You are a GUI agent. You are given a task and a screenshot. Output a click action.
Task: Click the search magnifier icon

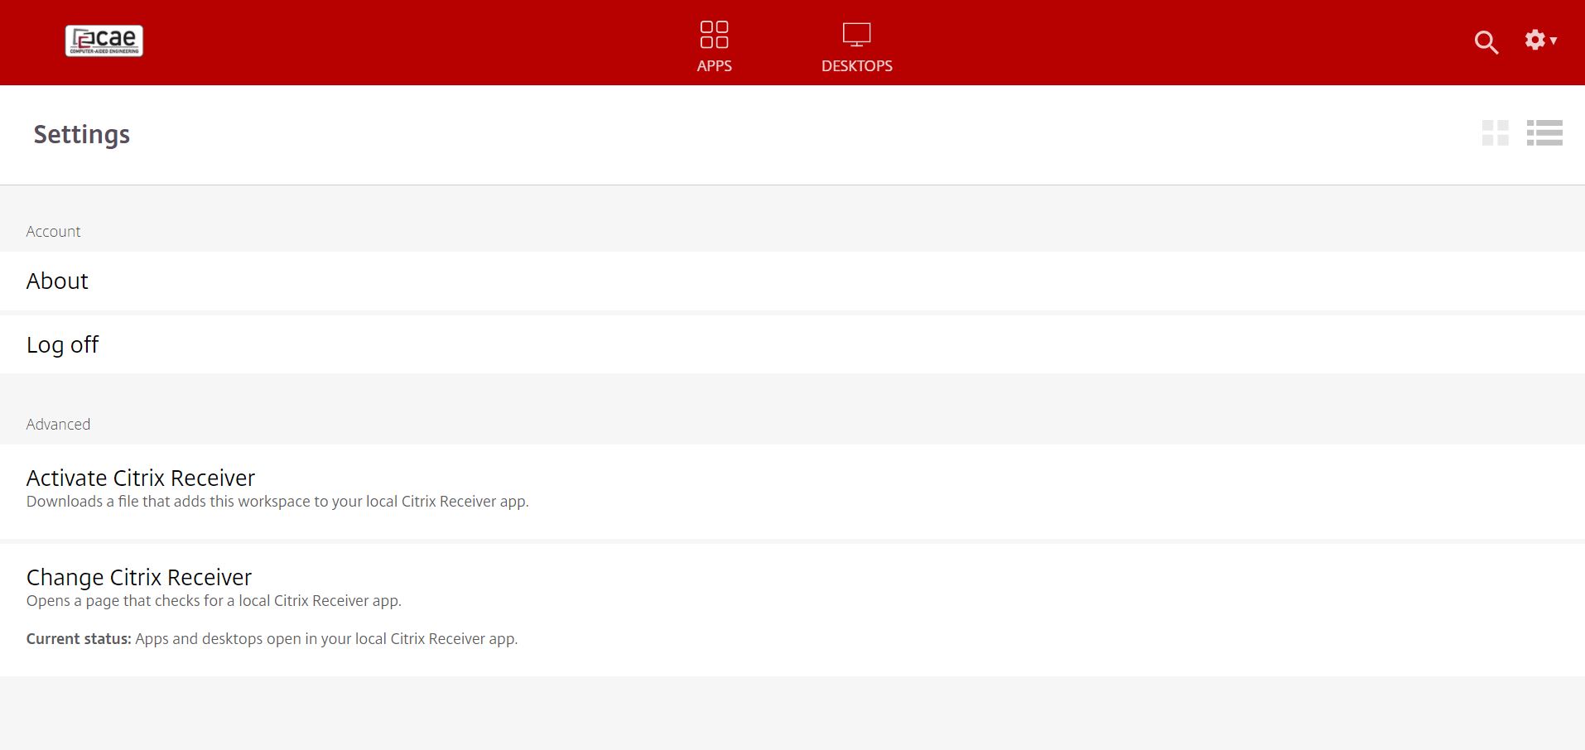pyautogui.click(x=1486, y=42)
